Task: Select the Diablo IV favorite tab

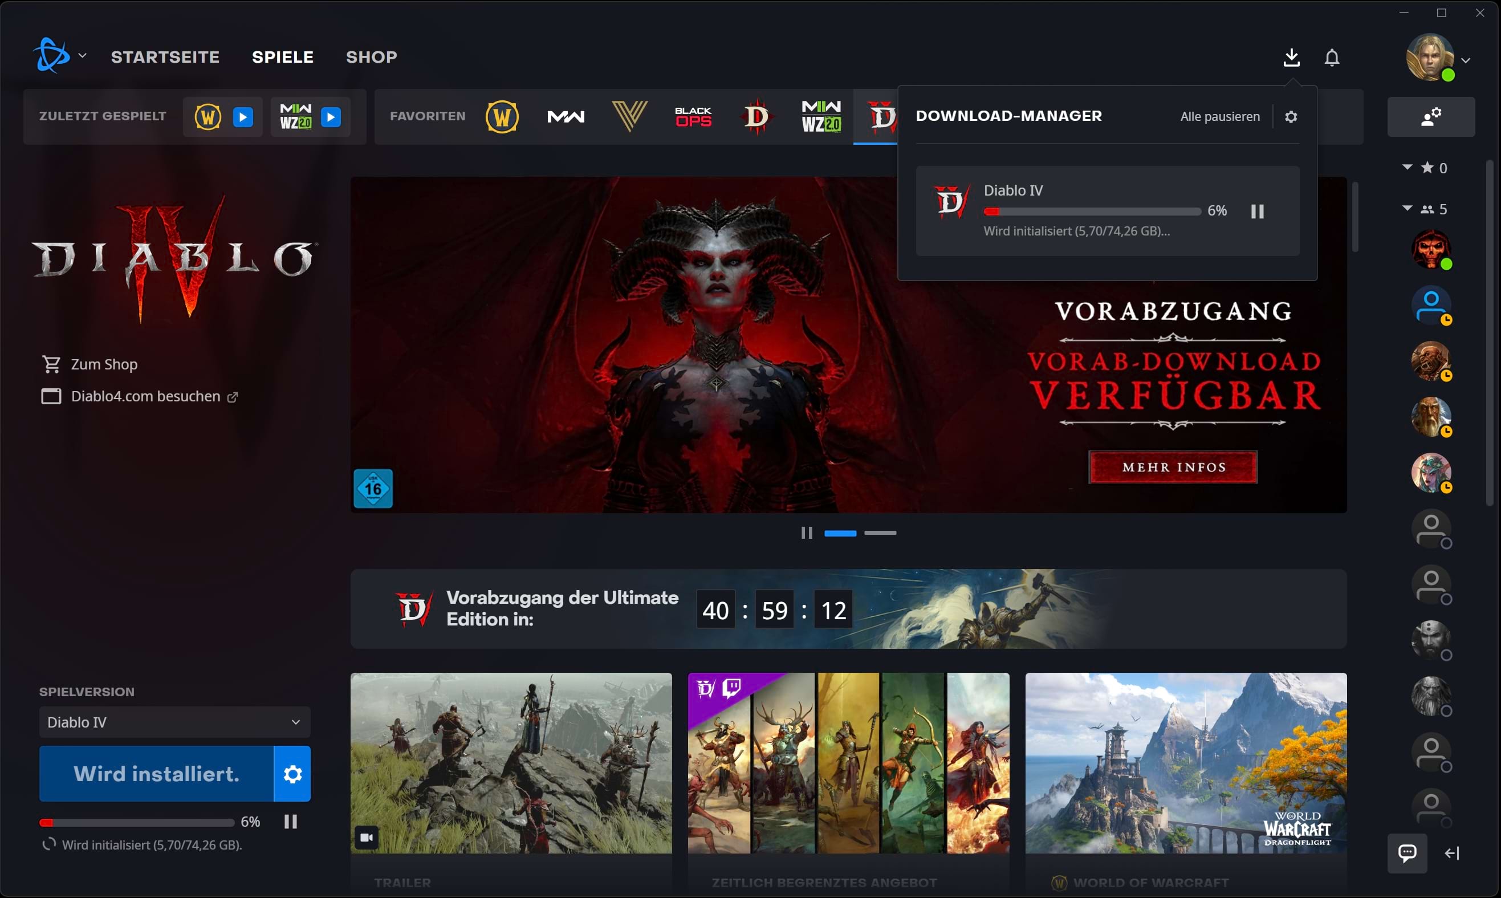Action: click(876, 117)
